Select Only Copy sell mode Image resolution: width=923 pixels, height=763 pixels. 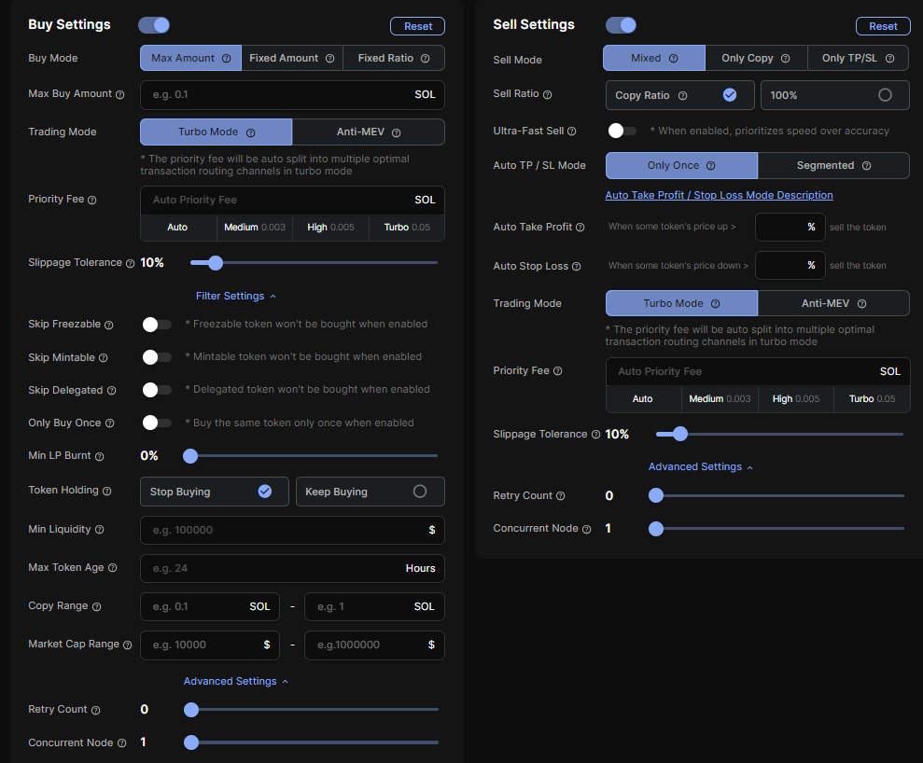pyautogui.click(x=756, y=58)
